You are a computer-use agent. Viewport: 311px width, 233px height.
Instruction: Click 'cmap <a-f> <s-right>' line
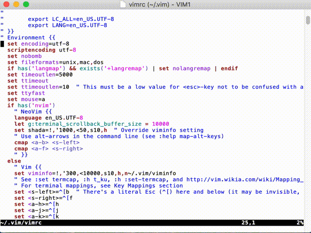coord(49,149)
